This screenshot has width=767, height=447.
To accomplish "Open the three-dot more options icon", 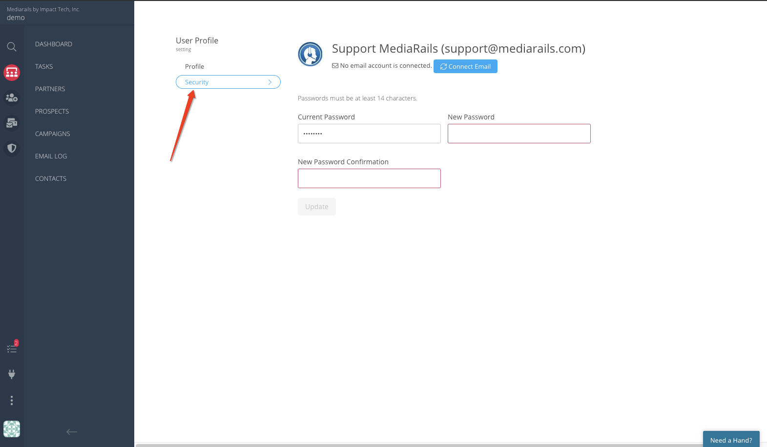I will click(12, 400).
